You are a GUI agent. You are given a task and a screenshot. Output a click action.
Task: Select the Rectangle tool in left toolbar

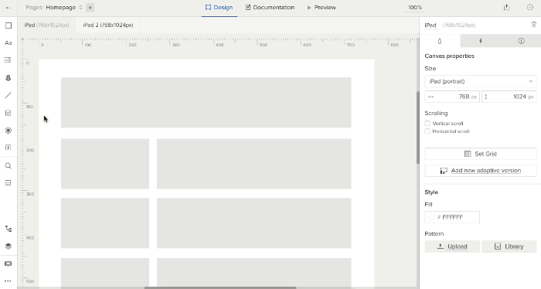pyautogui.click(x=9, y=25)
